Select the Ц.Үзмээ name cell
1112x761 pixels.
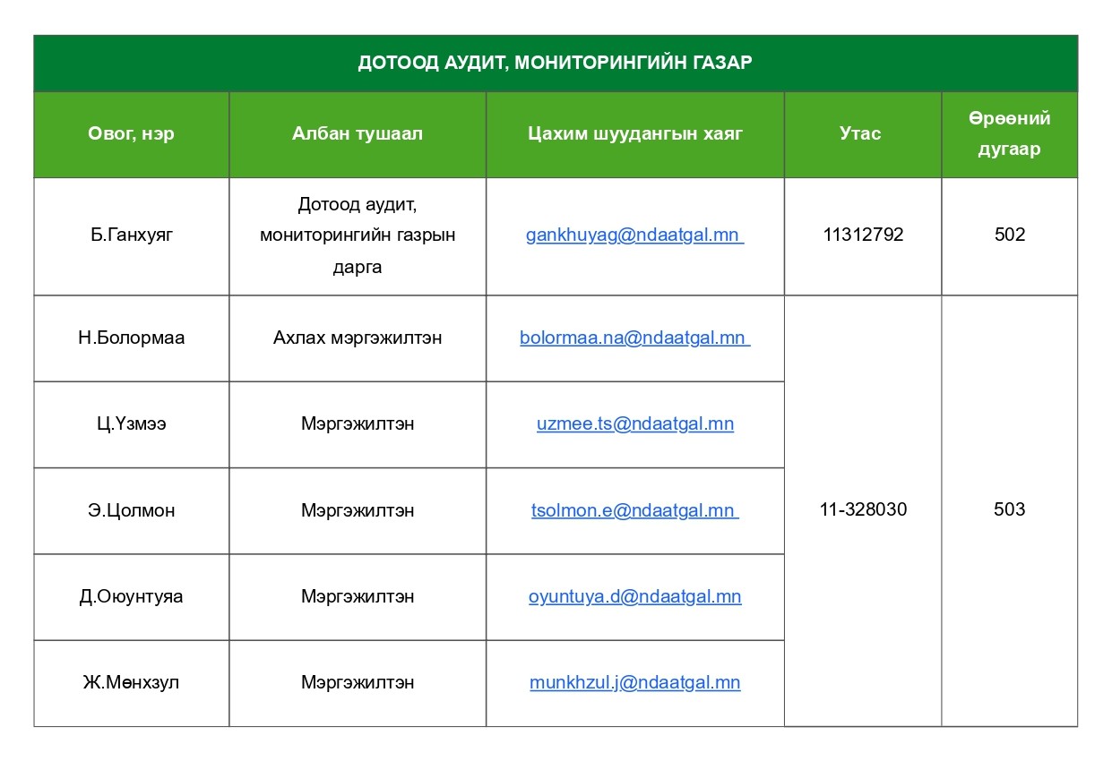[x=131, y=423]
